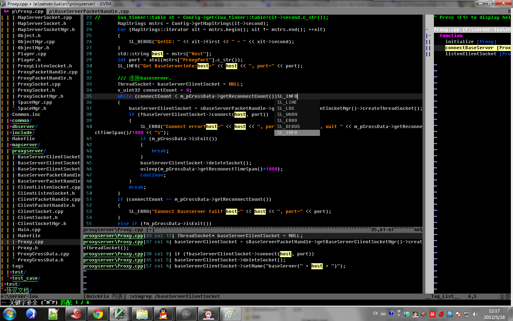The height and width of the screenshot is (321, 513).
Task: Open the gray sphere taskbar application
Action: click(186, 314)
